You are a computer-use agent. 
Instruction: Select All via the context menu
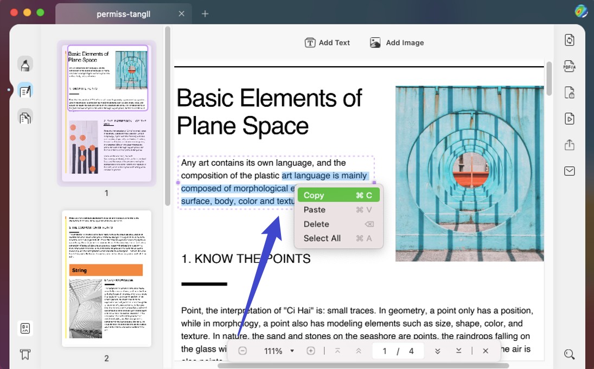[322, 238]
